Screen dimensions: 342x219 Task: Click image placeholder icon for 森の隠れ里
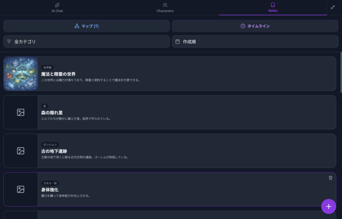(x=21, y=112)
